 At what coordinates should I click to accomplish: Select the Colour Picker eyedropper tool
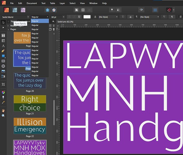coord(3,102)
